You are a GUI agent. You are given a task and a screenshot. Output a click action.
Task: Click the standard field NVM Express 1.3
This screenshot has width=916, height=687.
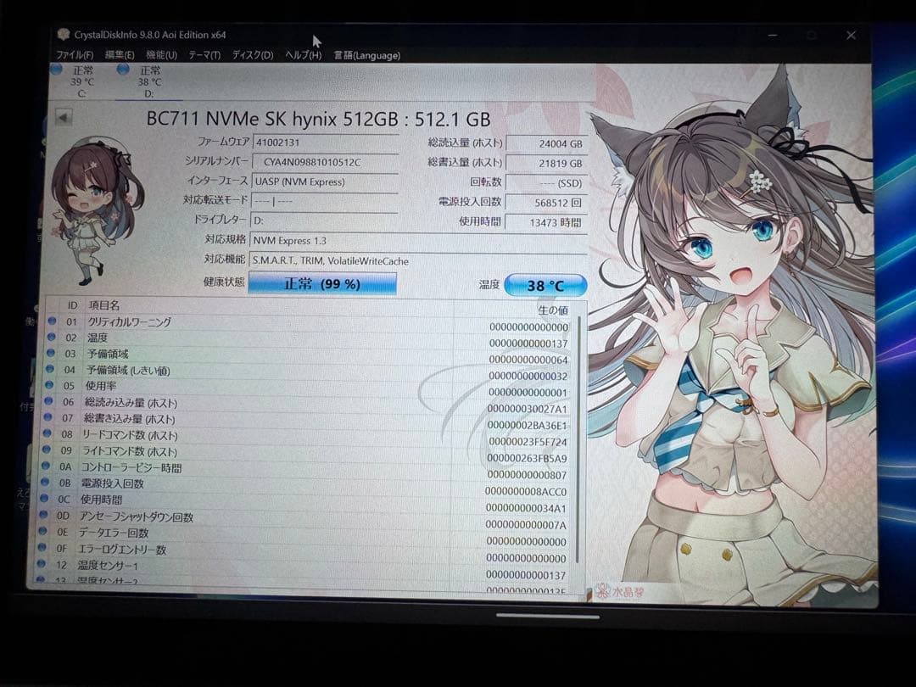pyautogui.click(x=418, y=241)
